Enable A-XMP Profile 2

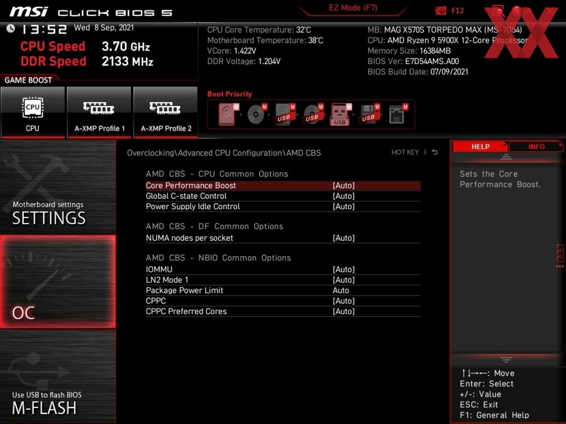(x=166, y=112)
